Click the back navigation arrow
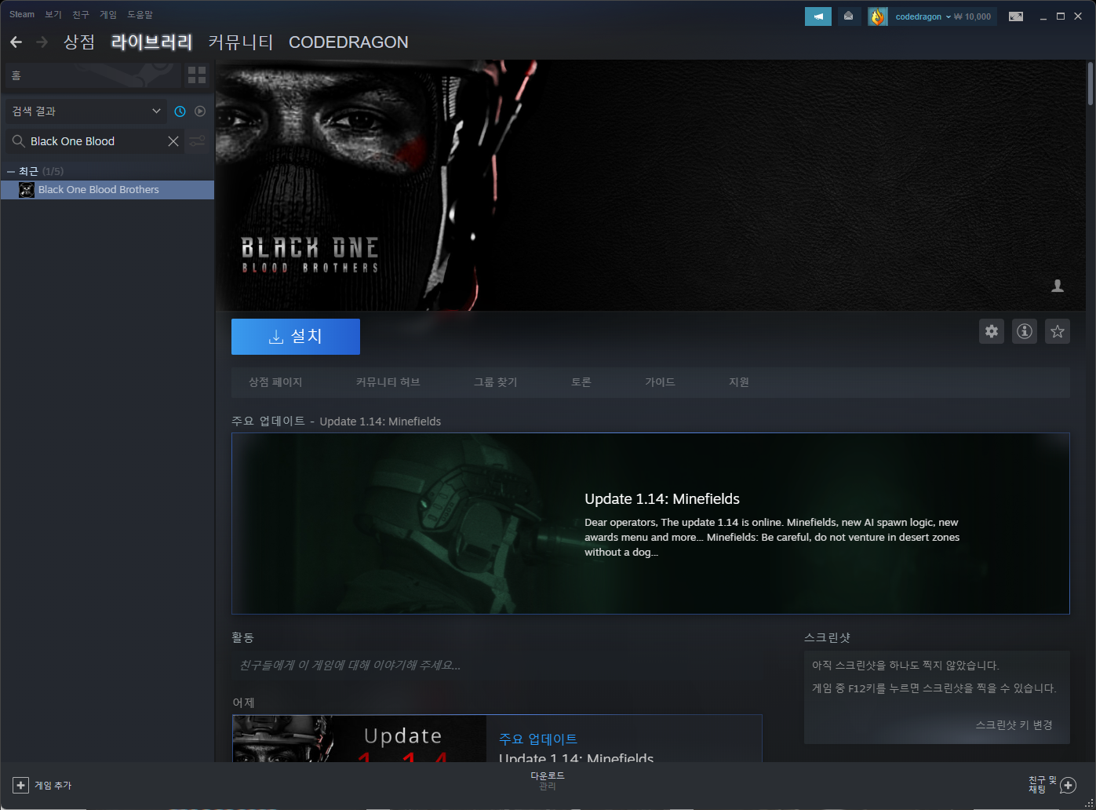 [x=16, y=42]
